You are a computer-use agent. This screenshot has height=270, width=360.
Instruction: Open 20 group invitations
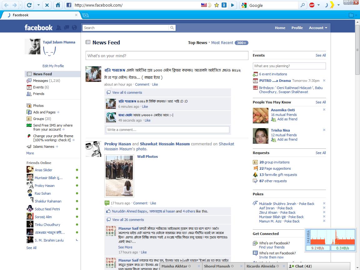click(x=274, y=162)
